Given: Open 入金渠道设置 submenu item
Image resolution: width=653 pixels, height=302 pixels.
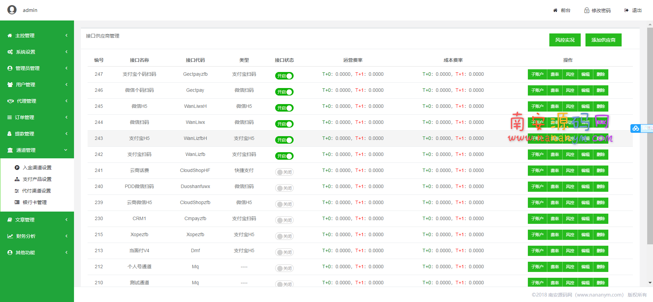Looking at the screenshot, I should tap(37, 168).
